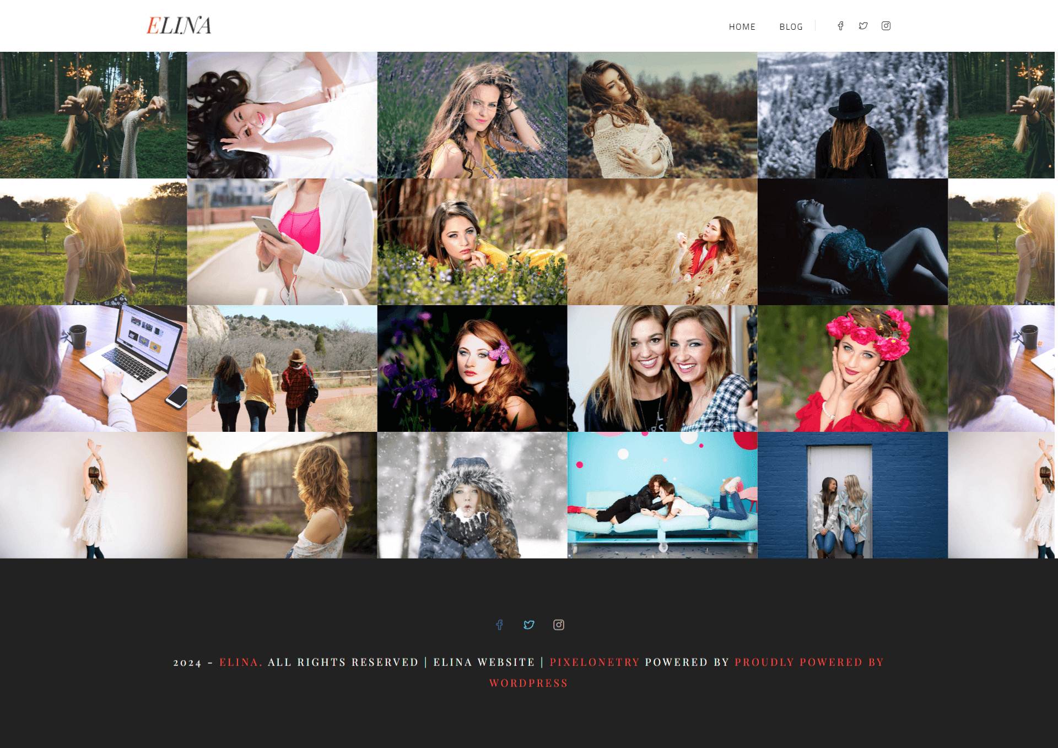
Task: Click the Facebook icon in the footer
Action: click(x=499, y=624)
